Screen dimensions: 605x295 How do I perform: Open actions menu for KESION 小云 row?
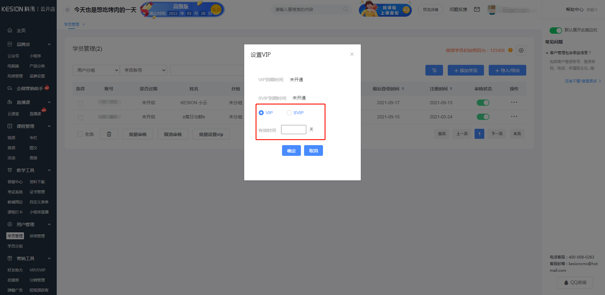(x=514, y=102)
